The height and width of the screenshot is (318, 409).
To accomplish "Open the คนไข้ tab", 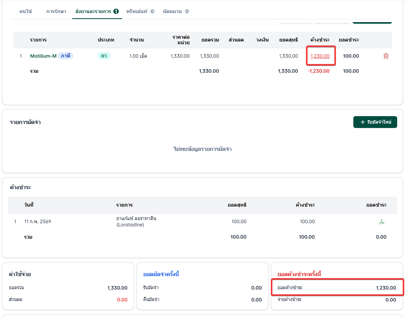I will pos(26,11).
